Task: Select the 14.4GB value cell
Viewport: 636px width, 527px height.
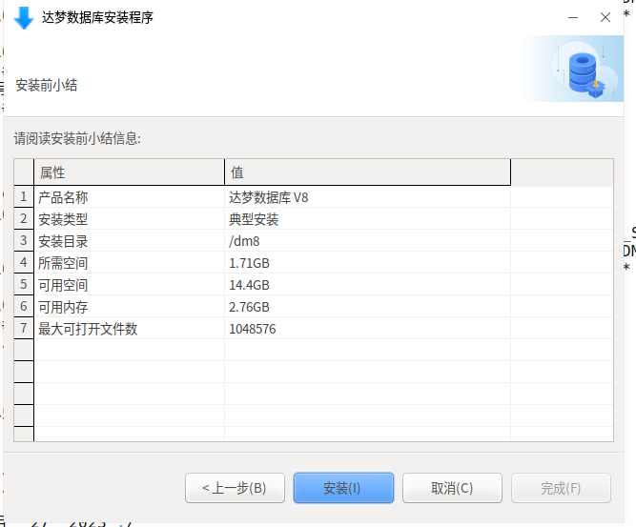Action: (x=367, y=285)
